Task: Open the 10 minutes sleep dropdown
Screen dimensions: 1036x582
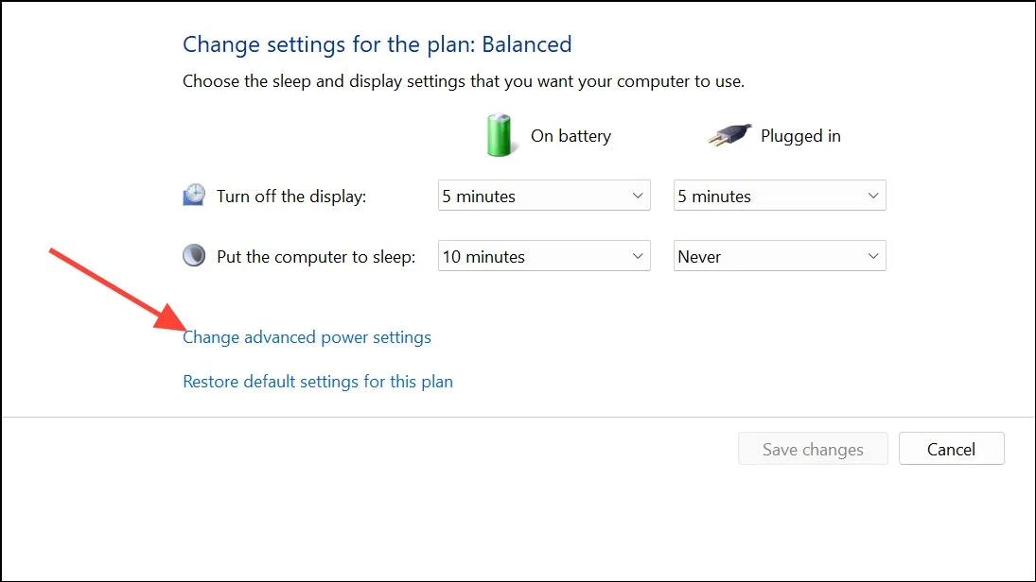Action: pos(544,256)
